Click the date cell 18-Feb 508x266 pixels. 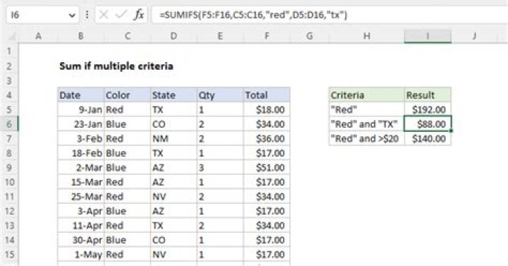(81, 153)
